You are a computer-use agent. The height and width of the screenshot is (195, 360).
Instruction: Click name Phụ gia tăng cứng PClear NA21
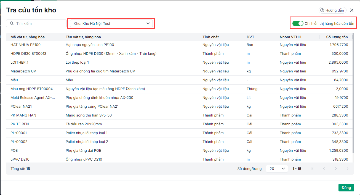click(x=92, y=106)
